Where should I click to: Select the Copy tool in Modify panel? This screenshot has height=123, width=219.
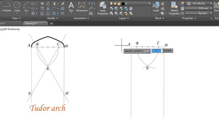click(42, 9)
